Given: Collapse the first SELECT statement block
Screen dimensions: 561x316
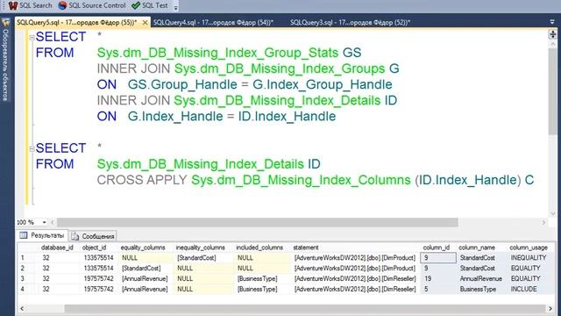Looking at the screenshot, I should coord(32,37).
